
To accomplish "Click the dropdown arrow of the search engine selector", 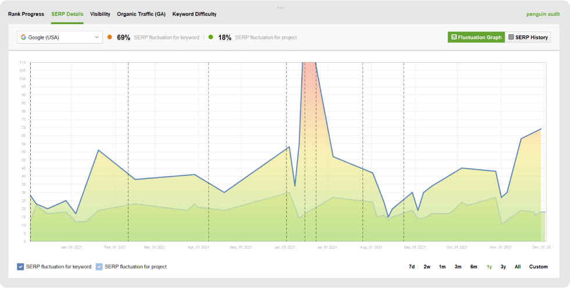I will click(x=97, y=37).
